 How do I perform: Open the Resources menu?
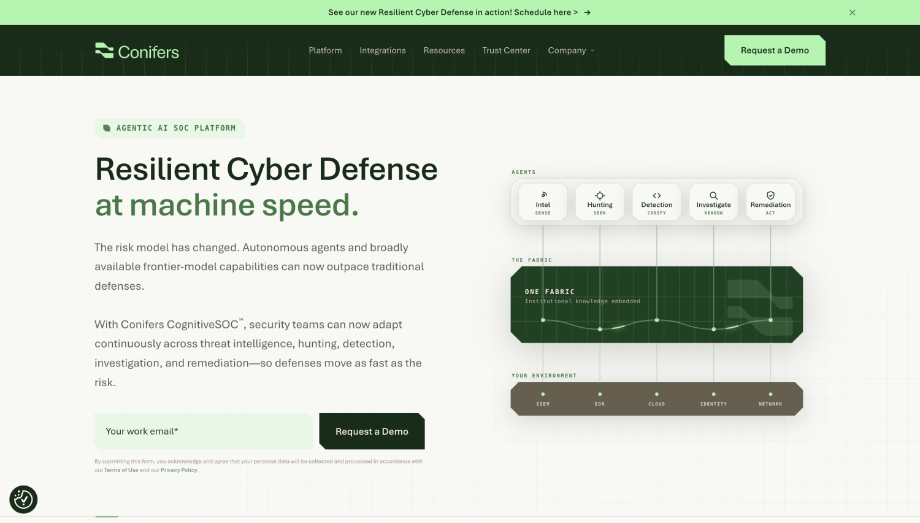[444, 50]
